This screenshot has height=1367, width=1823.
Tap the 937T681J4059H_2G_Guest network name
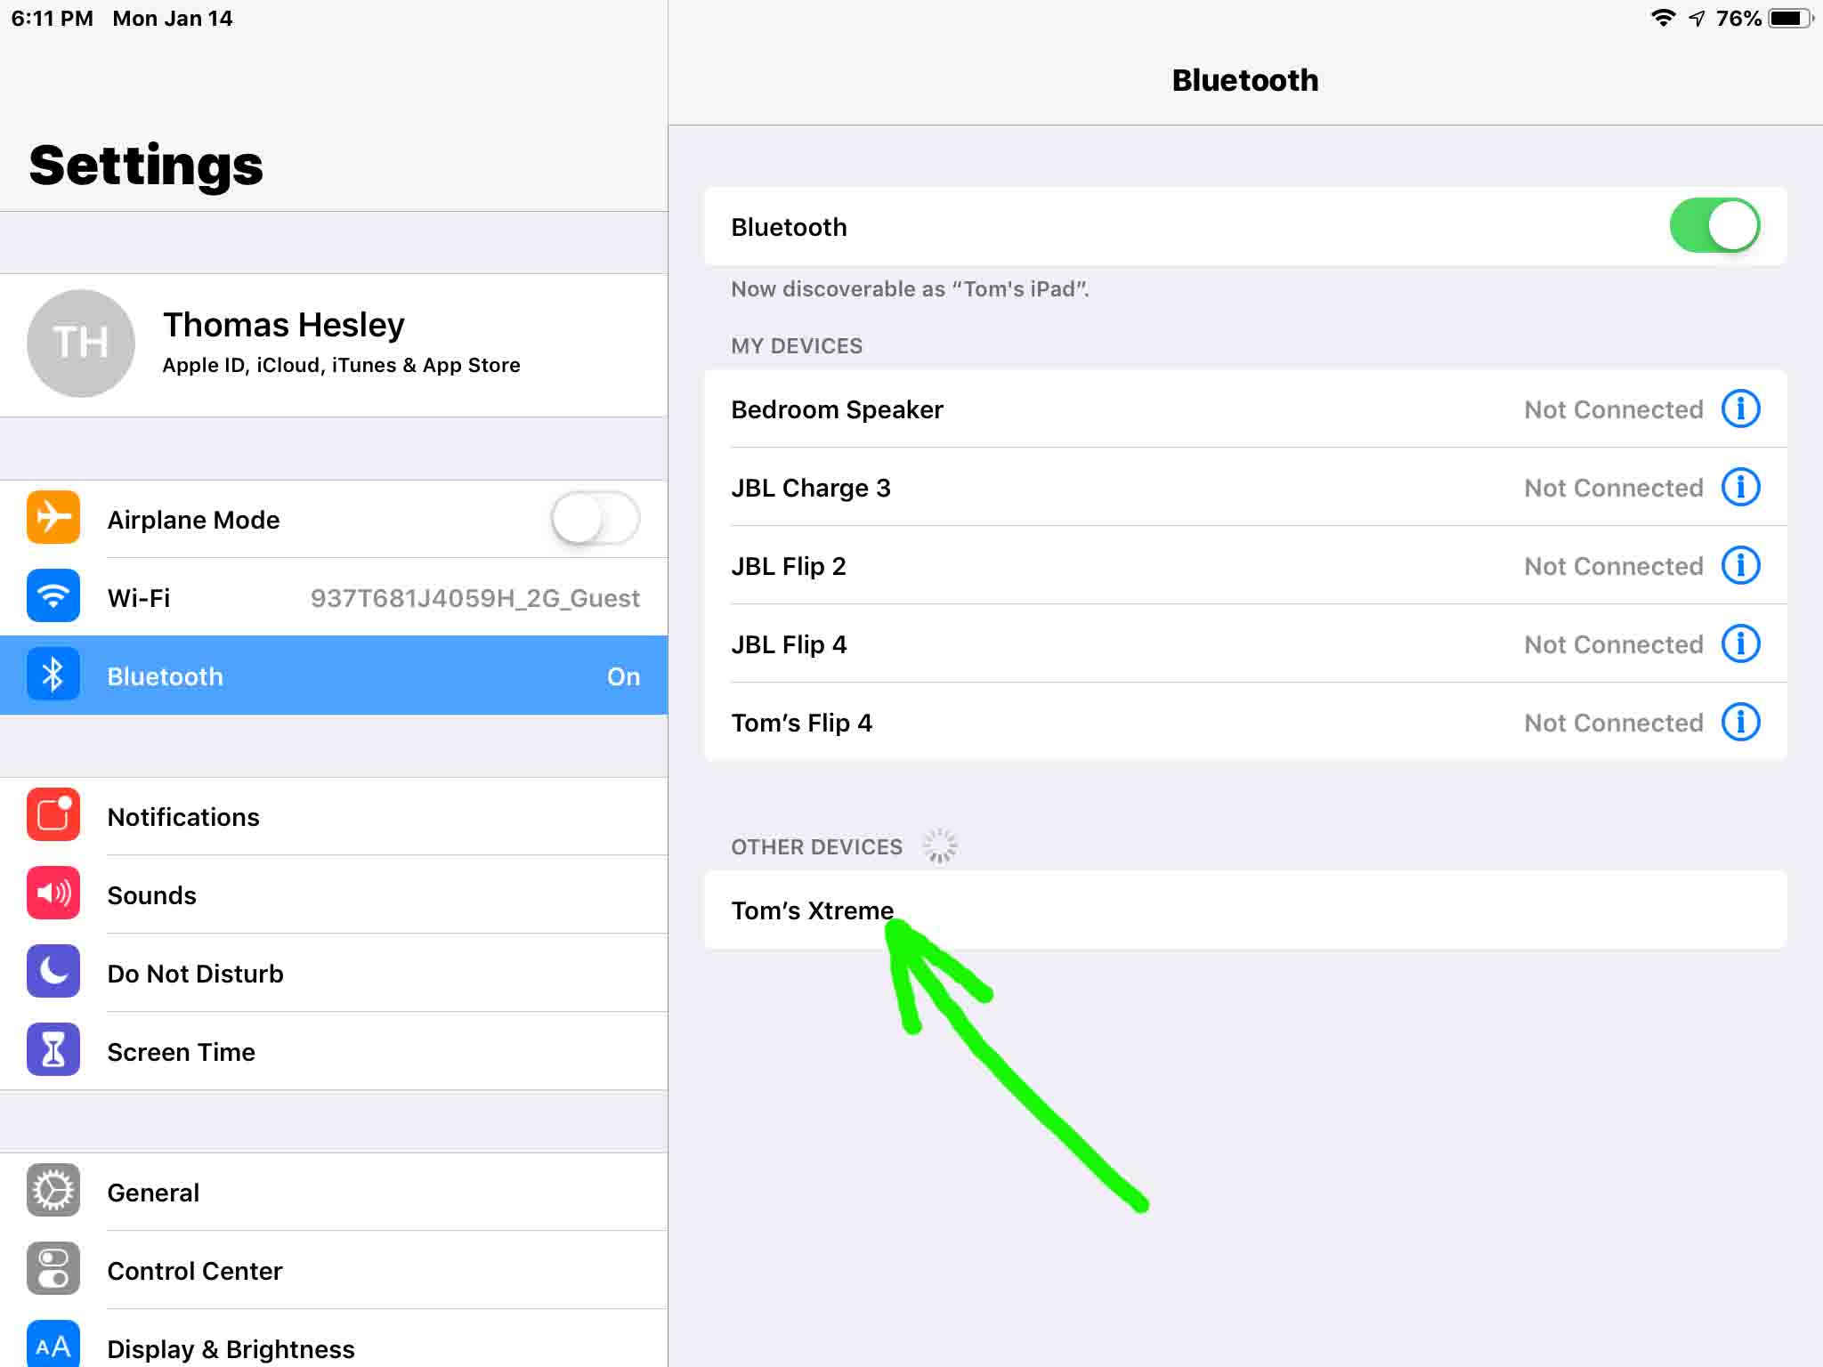tap(474, 598)
